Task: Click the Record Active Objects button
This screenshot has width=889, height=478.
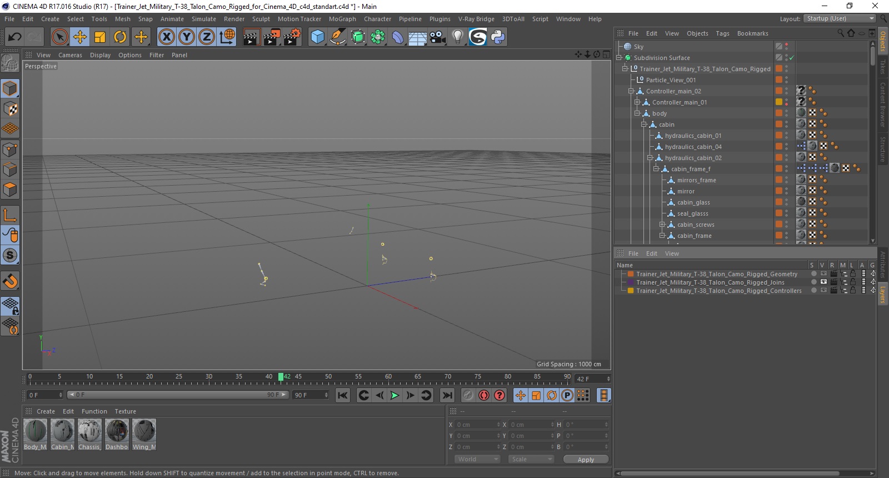Action: coord(468,395)
